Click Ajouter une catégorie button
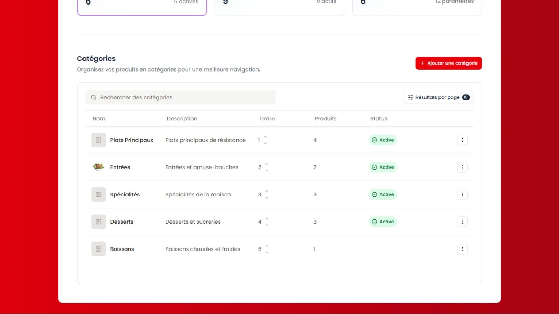The height and width of the screenshot is (314, 559). [449, 63]
